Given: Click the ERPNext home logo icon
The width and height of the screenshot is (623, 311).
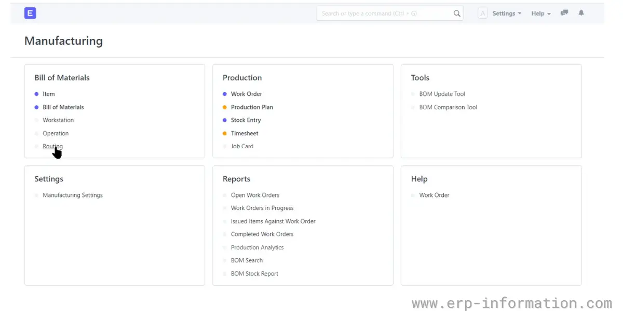Looking at the screenshot, I should coord(30,13).
